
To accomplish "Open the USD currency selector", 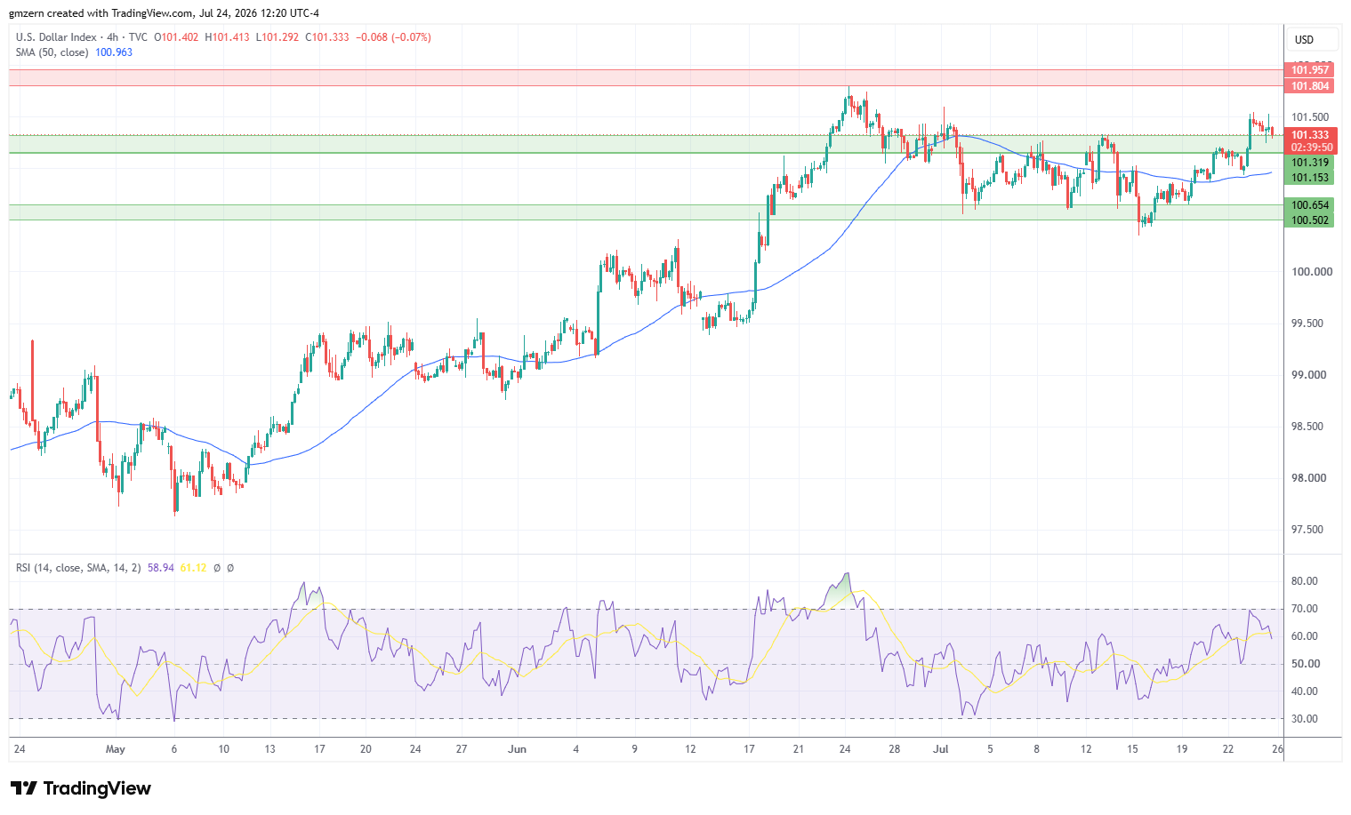I will coord(1312,40).
